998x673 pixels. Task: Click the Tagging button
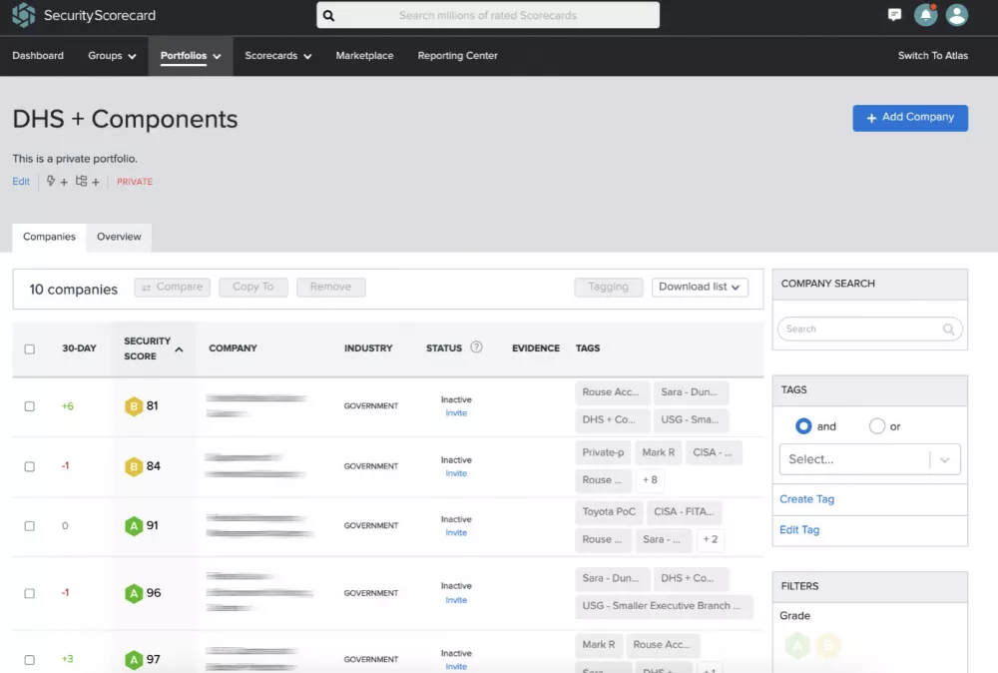(609, 288)
